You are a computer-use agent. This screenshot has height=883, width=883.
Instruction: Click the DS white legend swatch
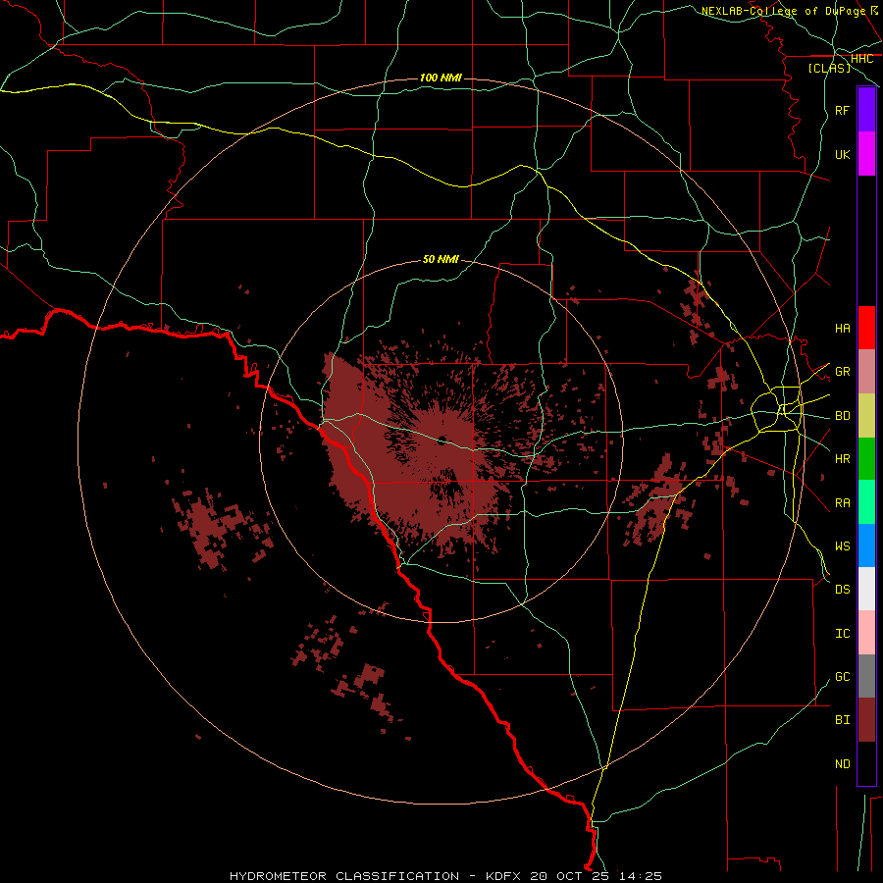(x=866, y=589)
